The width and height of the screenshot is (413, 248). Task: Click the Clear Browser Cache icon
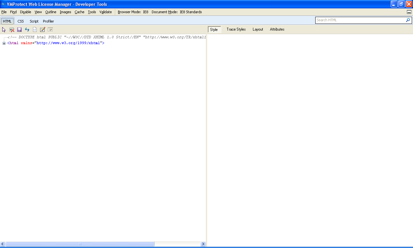click(x=12, y=30)
